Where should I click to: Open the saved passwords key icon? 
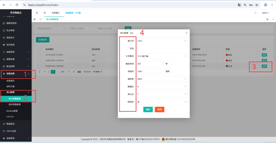point(251,5)
